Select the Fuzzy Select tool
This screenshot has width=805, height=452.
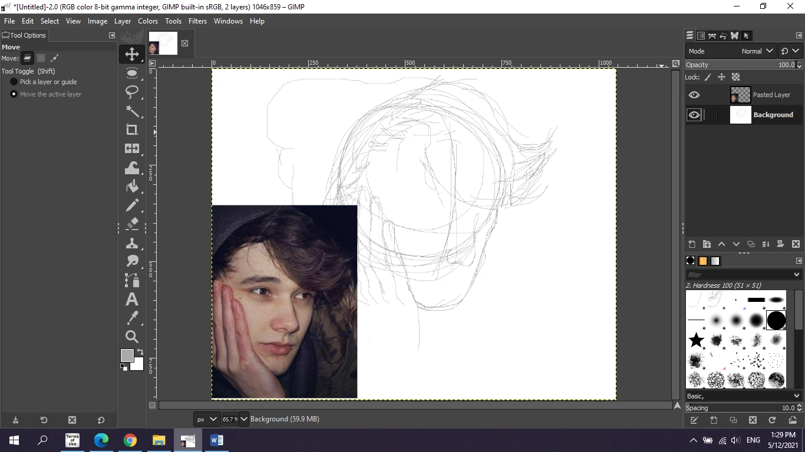click(133, 112)
